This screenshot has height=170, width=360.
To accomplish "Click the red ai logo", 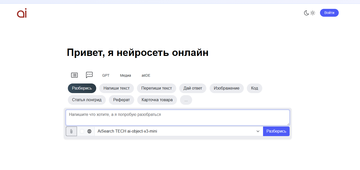I will click(22, 13).
